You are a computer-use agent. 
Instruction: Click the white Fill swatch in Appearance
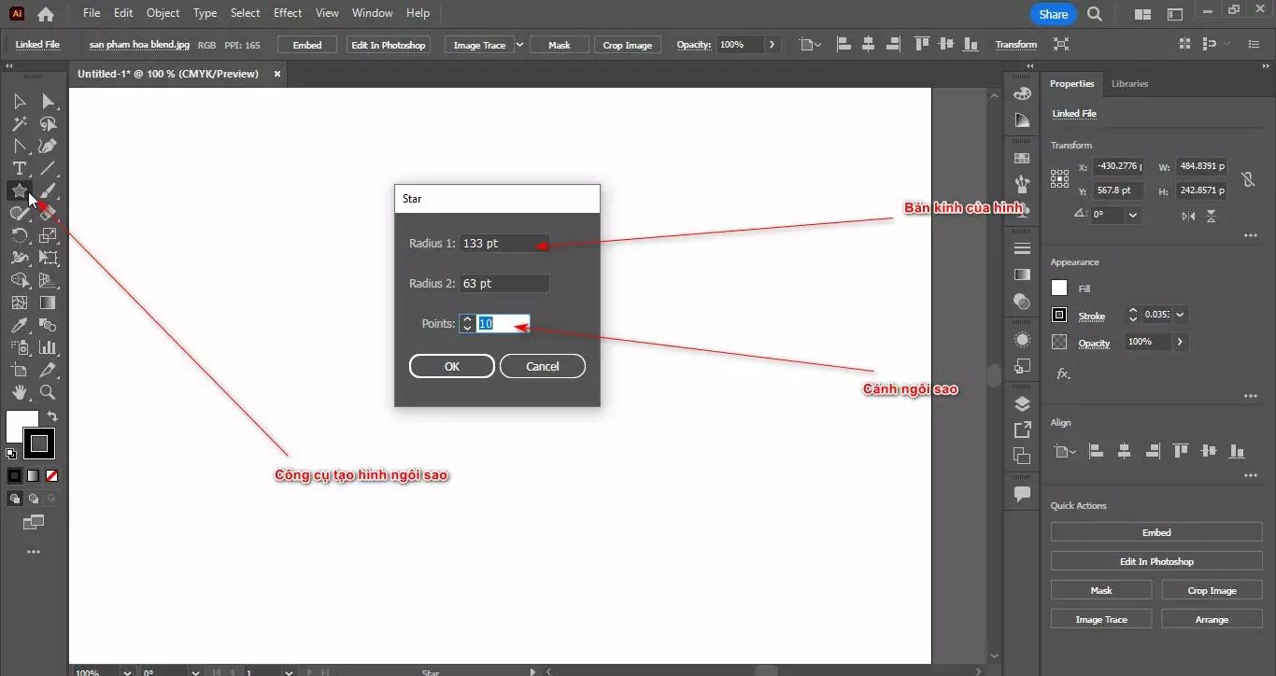pyautogui.click(x=1059, y=289)
